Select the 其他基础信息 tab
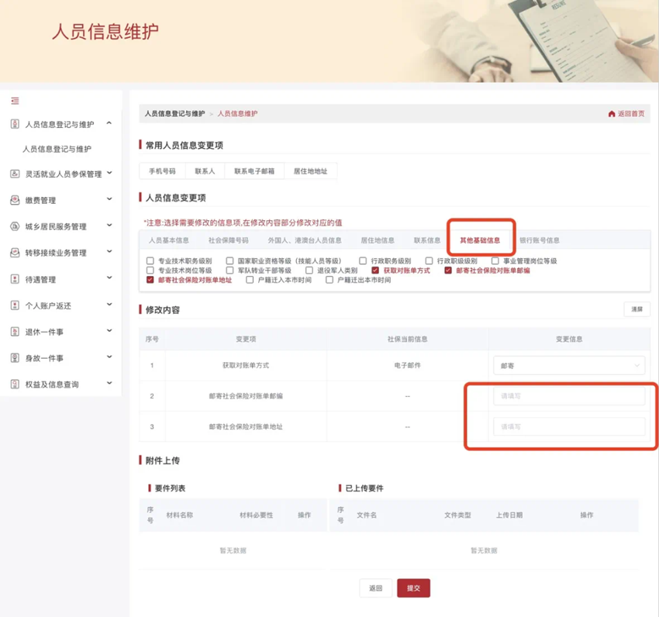The image size is (659, 617). click(480, 240)
